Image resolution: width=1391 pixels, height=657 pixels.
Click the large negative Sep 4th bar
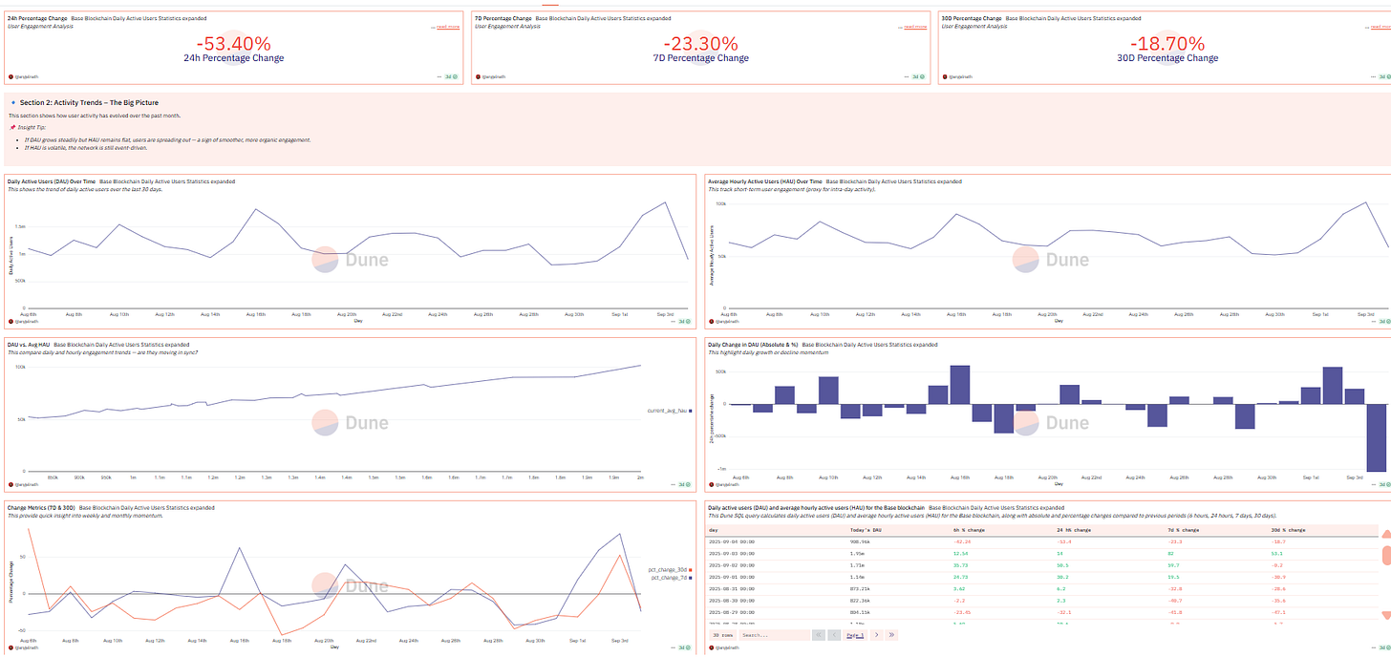pyautogui.click(x=1376, y=437)
